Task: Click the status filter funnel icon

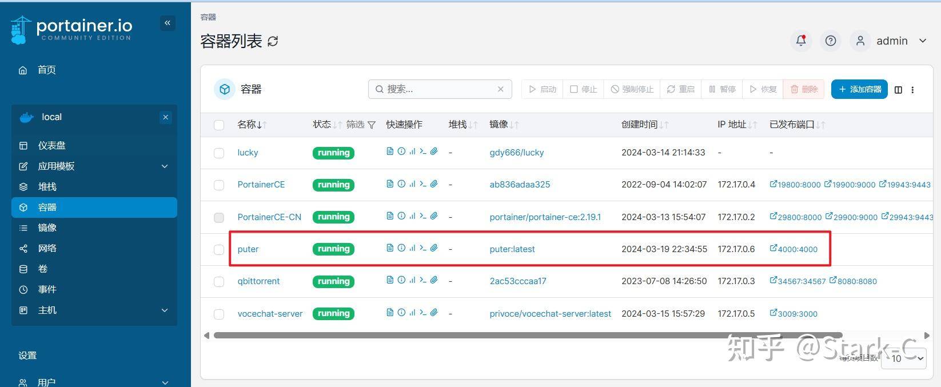Action: click(372, 125)
